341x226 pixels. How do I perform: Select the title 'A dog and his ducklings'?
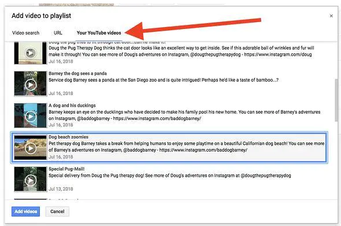pos(72,105)
